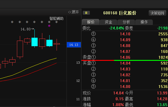Select the 14.06 sell-one price
The width and height of the screenshot is (168, 107).
pos(125,57)
